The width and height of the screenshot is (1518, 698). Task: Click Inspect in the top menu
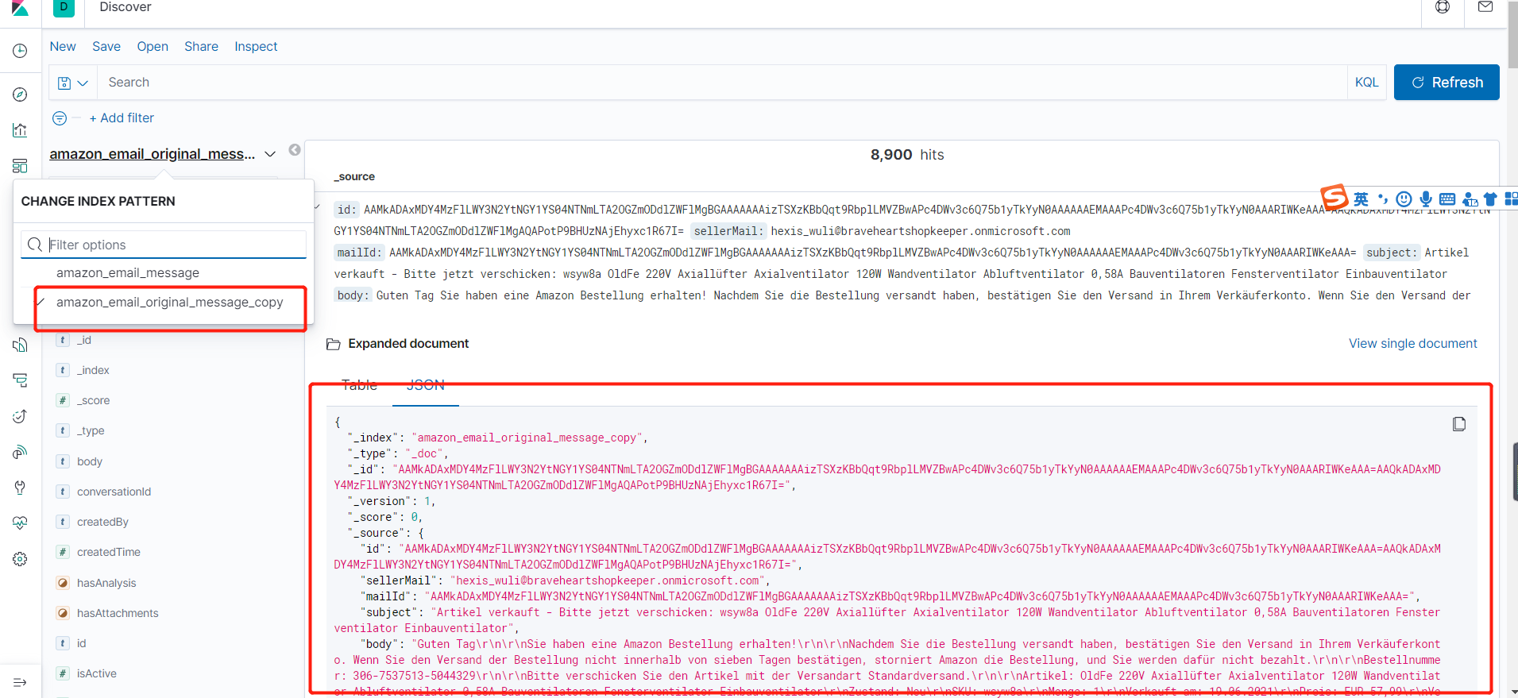click(x=256, y=47)
